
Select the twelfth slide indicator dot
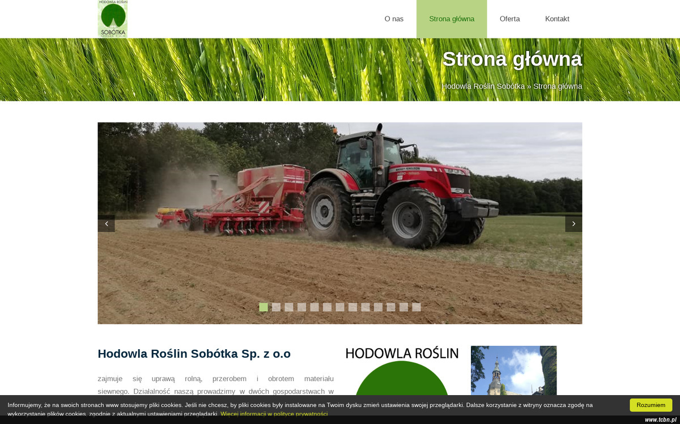tap(403, 307)
